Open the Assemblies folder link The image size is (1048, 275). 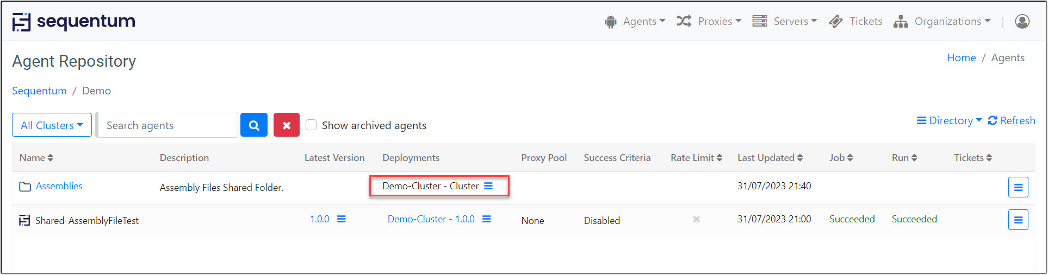pos(59,186)
